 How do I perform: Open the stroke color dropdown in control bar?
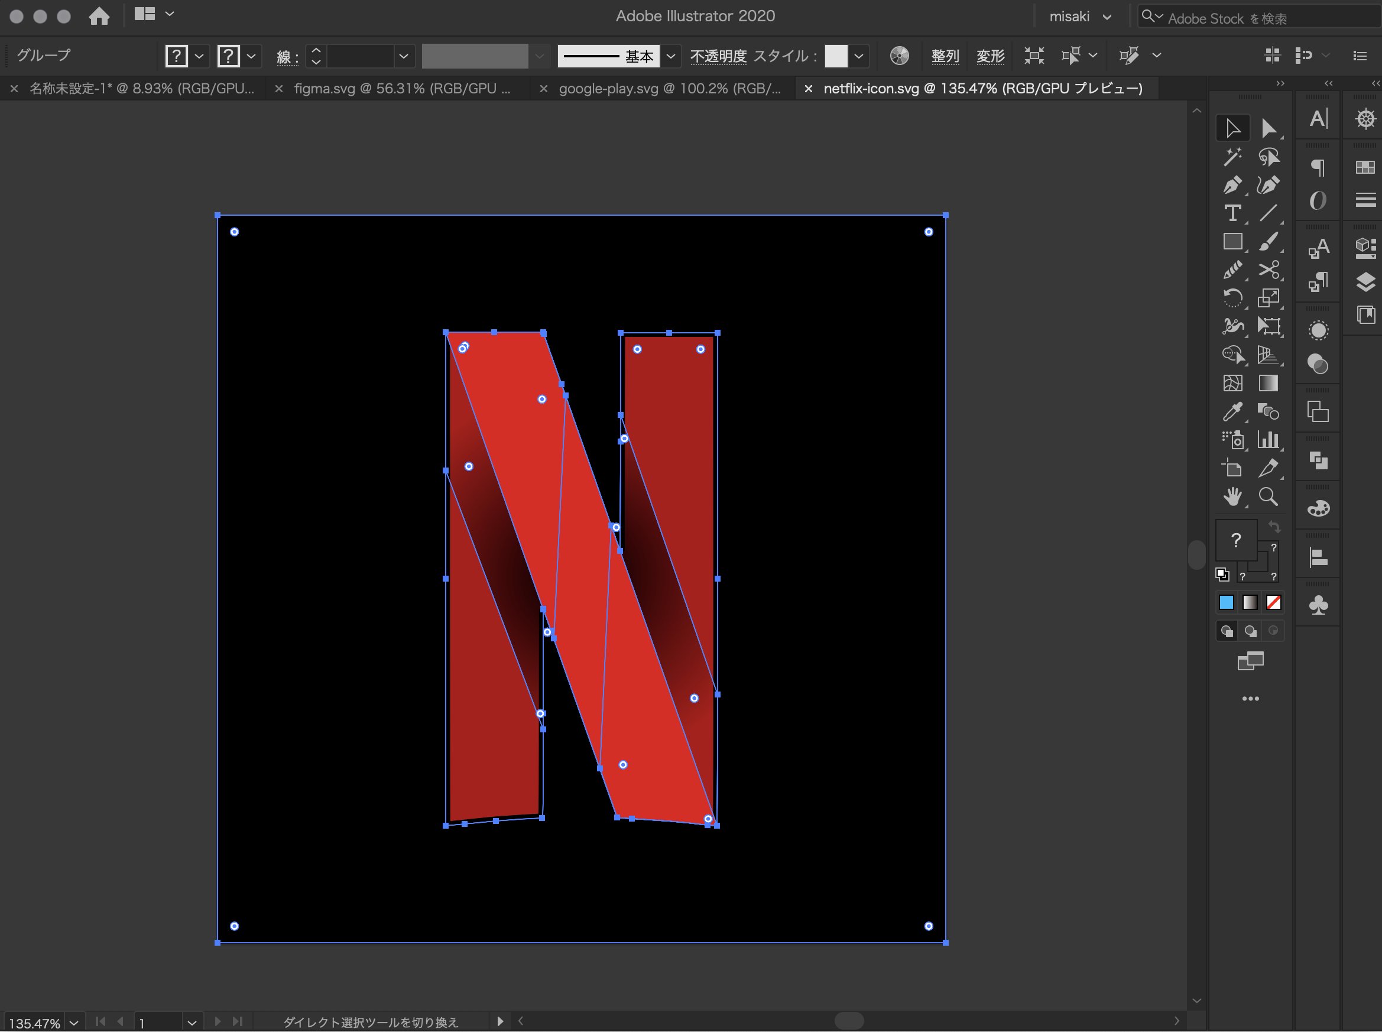click(x=251, y=56)
